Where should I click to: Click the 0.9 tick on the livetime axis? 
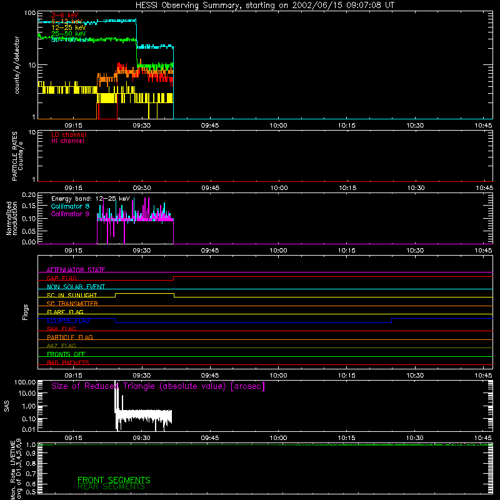pyautogui.click(x=31, y=454)
